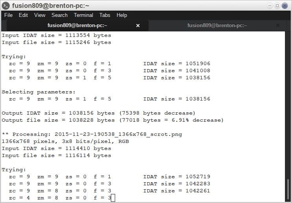Minimize the terminal window

click(270, 6)
